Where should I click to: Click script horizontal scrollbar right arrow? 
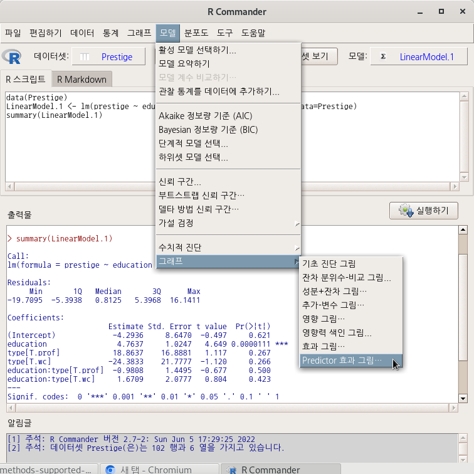[x=455, y=186]
